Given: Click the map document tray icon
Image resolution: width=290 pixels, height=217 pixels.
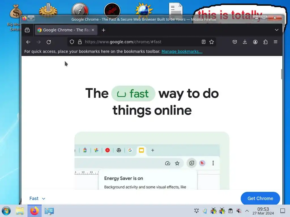Looking at the screenshot, I should point(205,211).
